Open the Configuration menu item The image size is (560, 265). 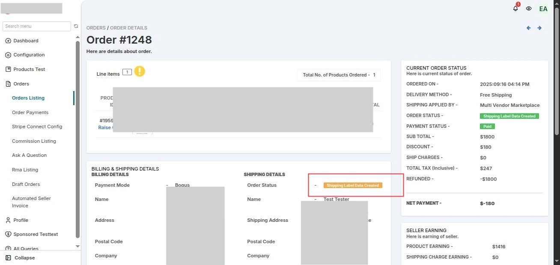[29, 55]
